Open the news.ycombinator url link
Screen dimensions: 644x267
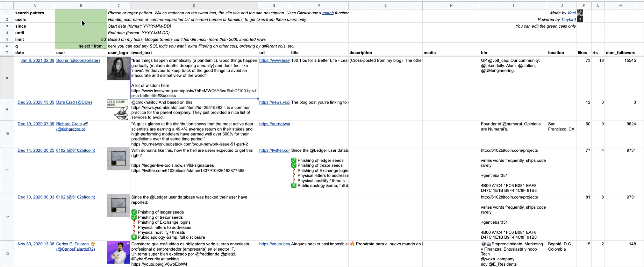point(274,102)
